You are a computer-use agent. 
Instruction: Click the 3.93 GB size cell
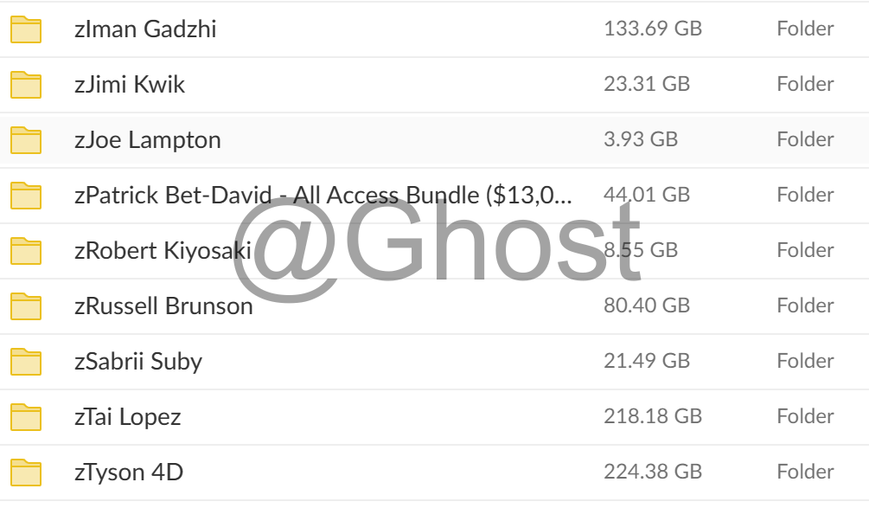coord(641,139)
